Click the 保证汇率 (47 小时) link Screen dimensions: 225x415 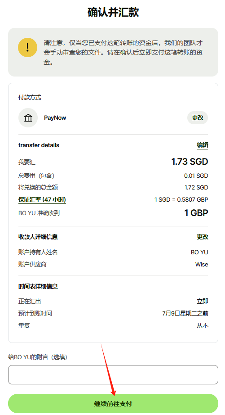[42, 200]
